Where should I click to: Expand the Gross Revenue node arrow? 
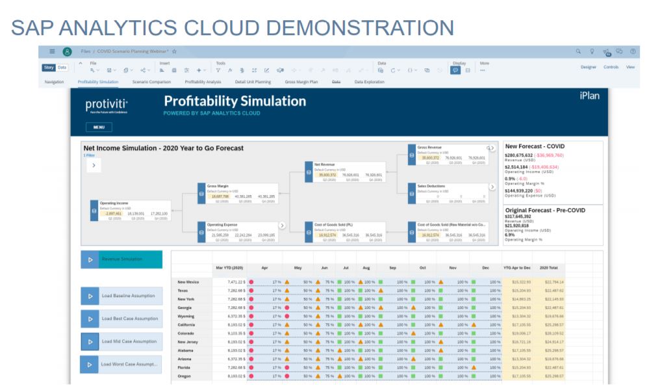(x=492, y=148)
